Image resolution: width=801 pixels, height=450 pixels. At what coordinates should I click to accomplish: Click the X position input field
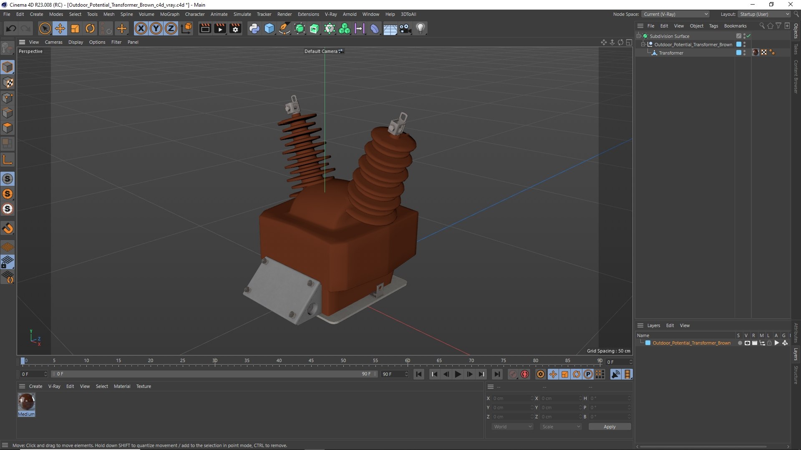(x=512, y=398)
